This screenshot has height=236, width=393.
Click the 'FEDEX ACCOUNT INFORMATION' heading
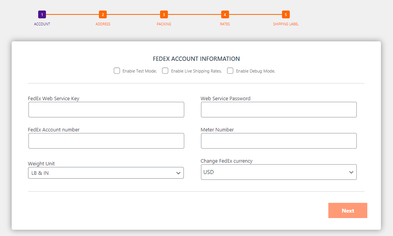coord(196,59)
